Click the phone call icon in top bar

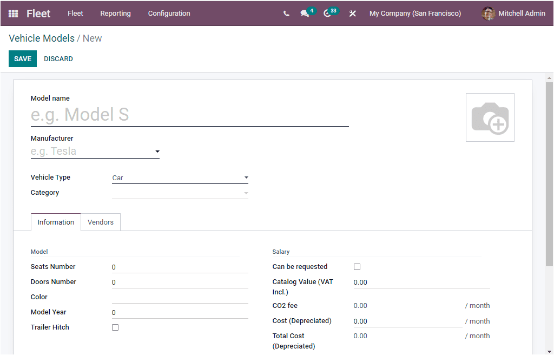[x=286, y=14]
